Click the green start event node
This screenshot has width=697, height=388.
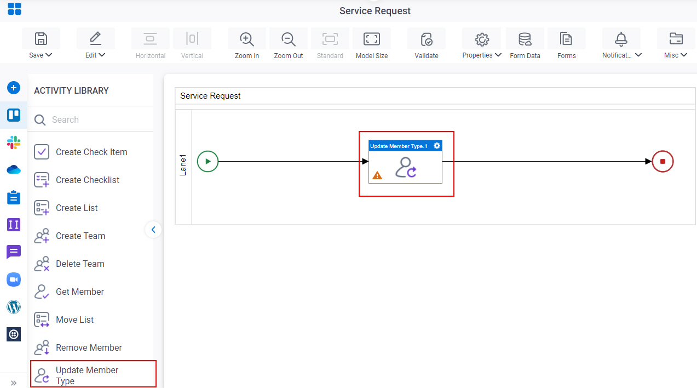point(208,162)
